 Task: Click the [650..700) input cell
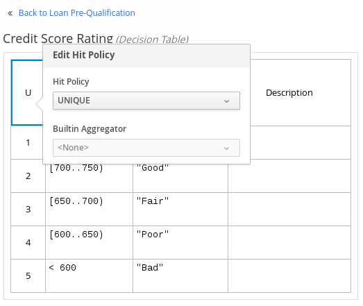(89, 210)
